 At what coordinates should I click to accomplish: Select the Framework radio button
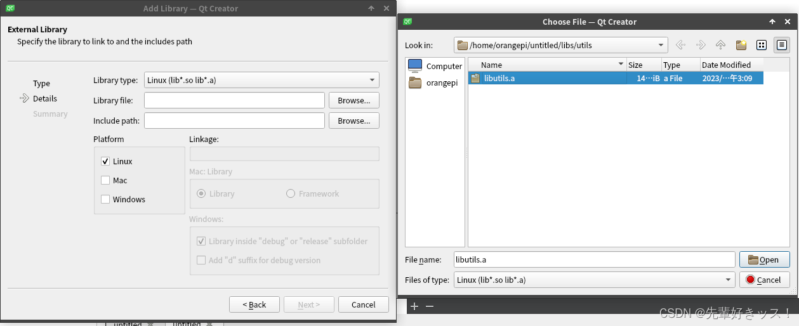click(291, 193)
